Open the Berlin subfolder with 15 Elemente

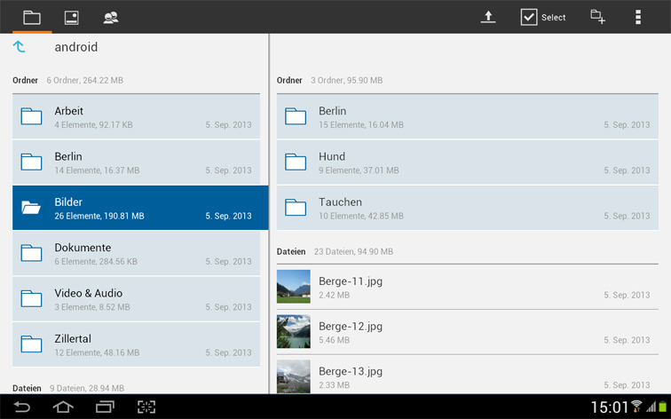[467, 117]
